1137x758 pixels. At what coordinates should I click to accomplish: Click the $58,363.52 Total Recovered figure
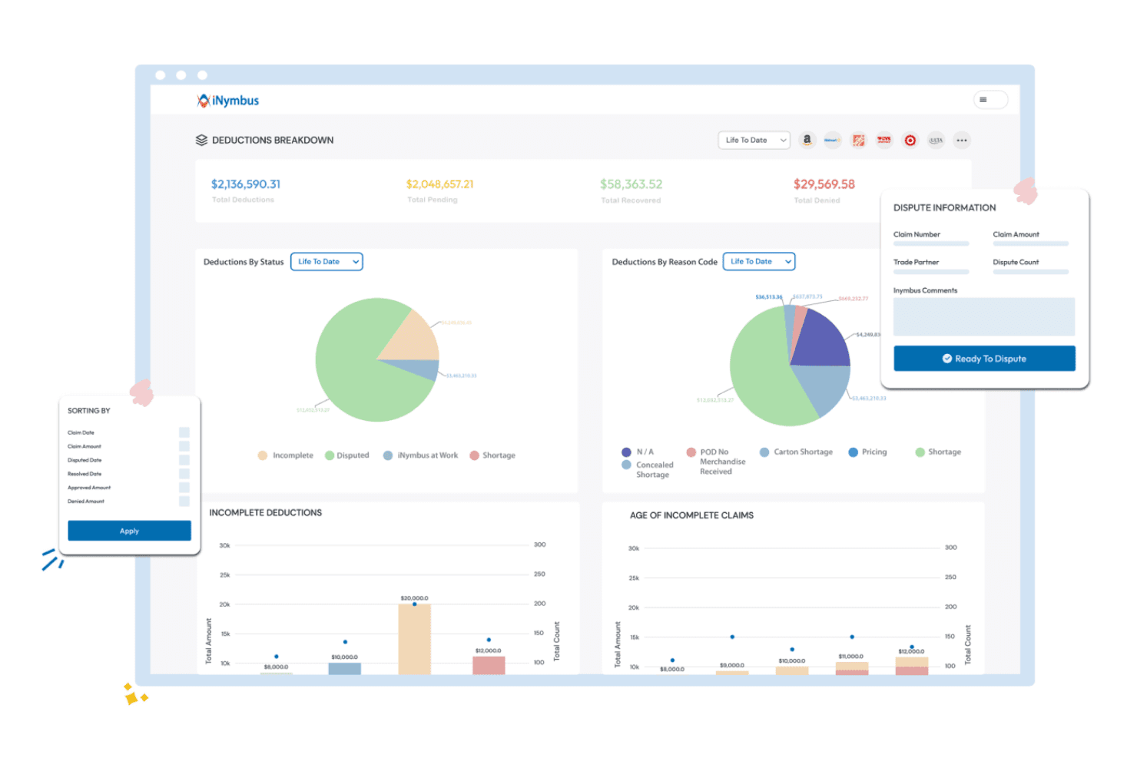[631, 184]
